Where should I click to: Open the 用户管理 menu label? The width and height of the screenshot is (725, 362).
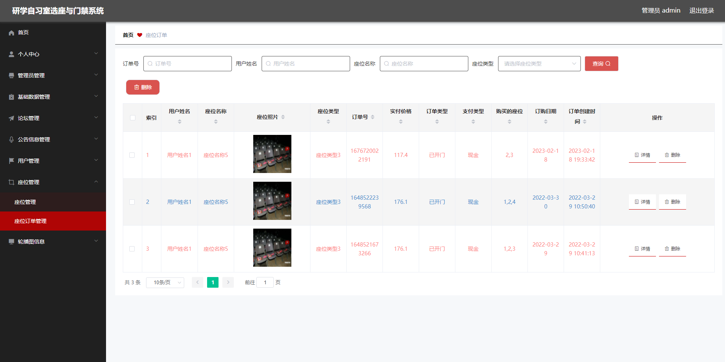click(x=29, y=161)
